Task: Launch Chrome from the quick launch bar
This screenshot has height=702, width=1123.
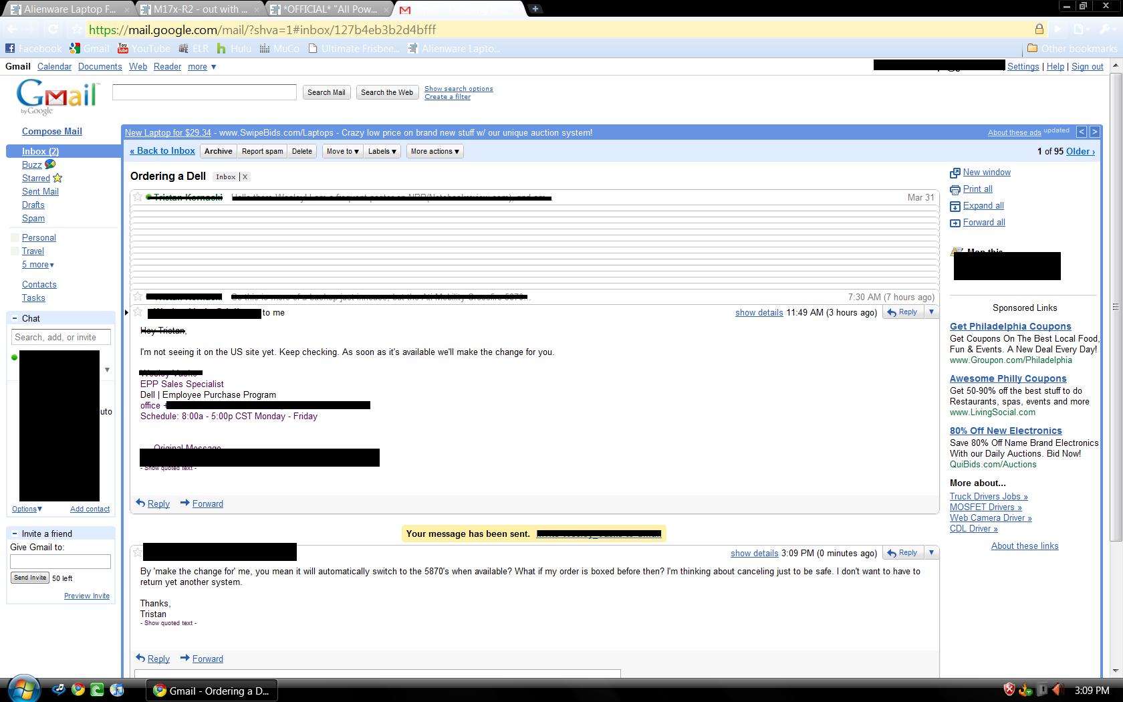Action: (78, 690)
